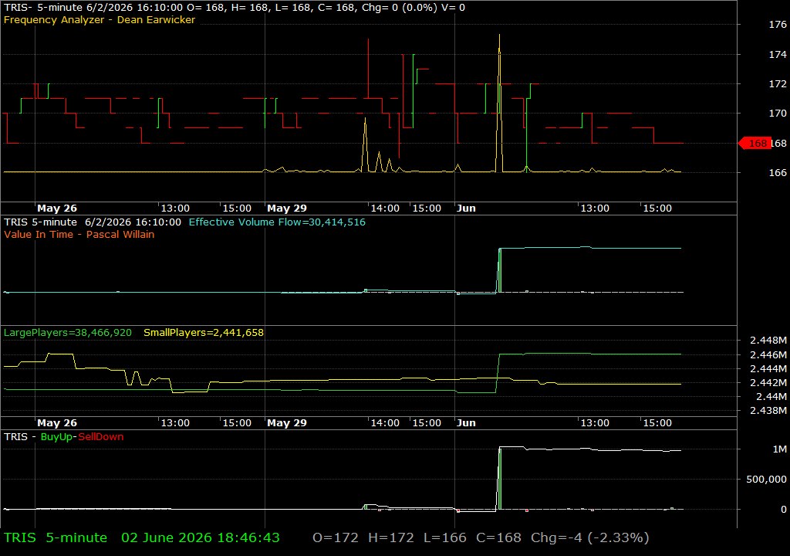Screen dimensions: 790x556
Task: Click the TRIS 5-minute 6/2/2026 16:10:00 indicator header
Action: [93, 222]
